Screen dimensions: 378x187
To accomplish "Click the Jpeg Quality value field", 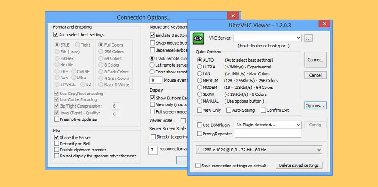I will [116, 114].
